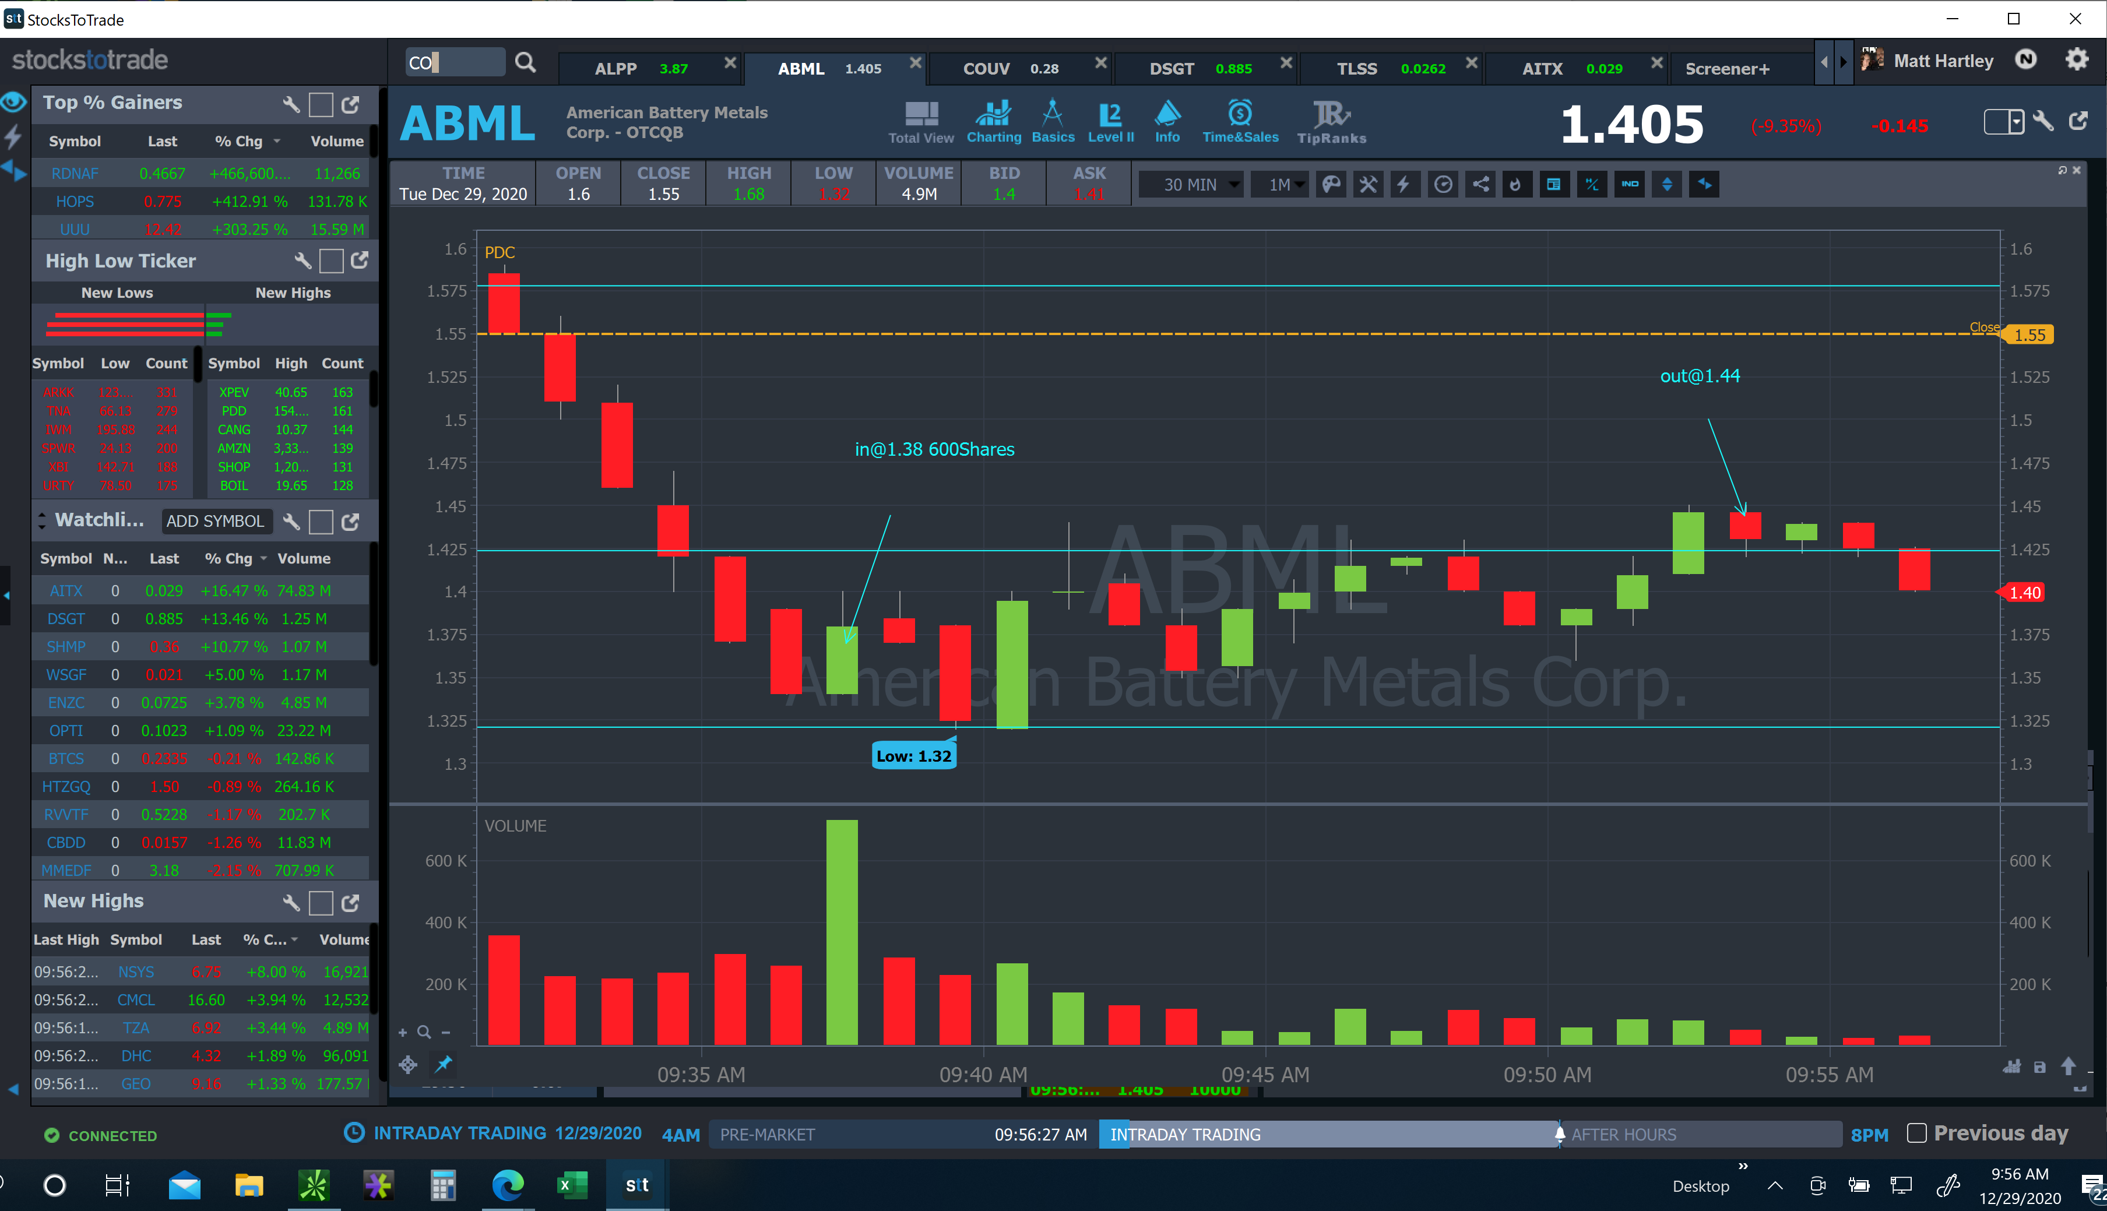Expand Watchlist selector arrows
The width and height of the screenshot is (2107, 1211).
click(41, 522)
